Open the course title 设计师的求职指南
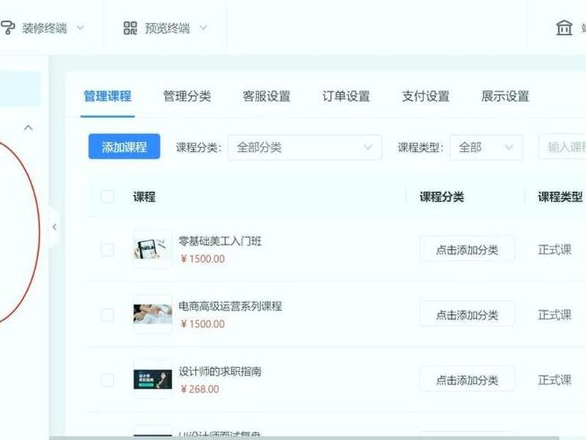586x440 pixels. (220, 372)
